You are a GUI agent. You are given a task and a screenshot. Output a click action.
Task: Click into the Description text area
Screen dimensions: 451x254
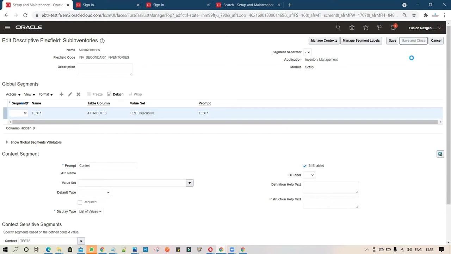tap(105, 70)
